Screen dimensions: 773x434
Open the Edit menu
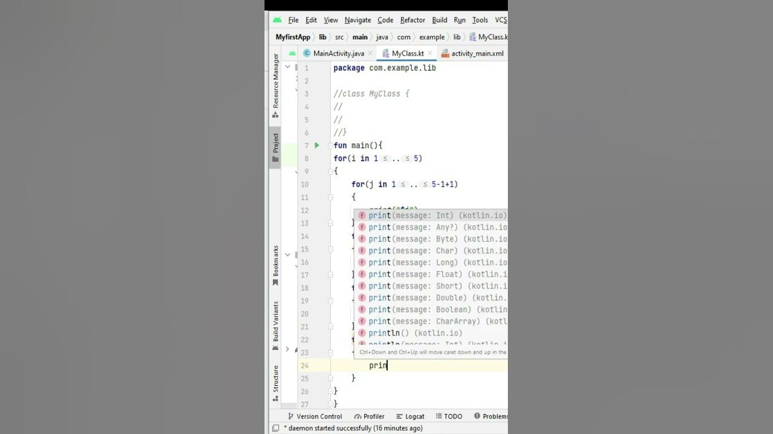[311, 20]
